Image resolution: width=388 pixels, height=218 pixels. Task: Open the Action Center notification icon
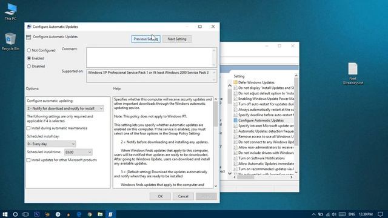380,214
